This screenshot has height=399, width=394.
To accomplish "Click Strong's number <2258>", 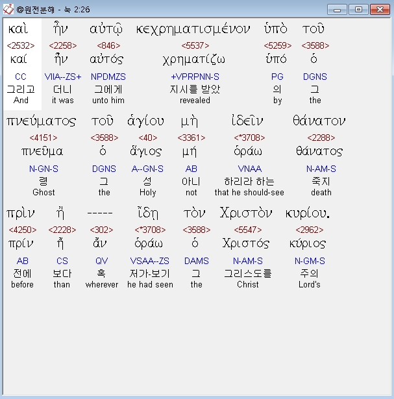I will 62,45.
